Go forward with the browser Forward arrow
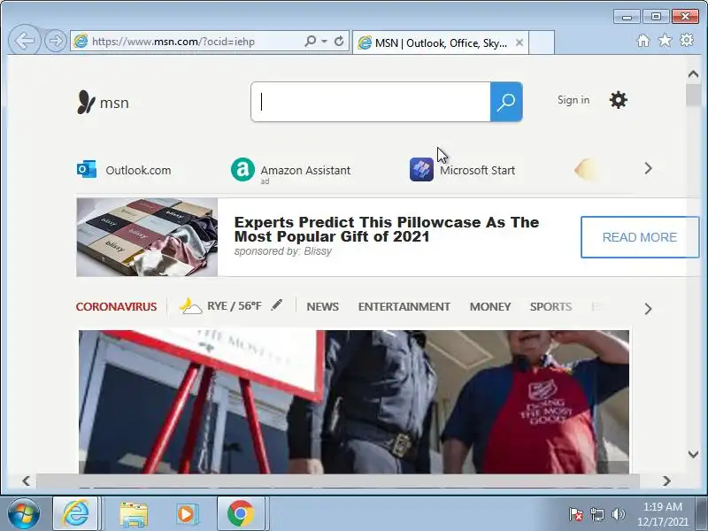The width and height of the screenshot is (708, 531). pyautogui.click(x=56, y=41)
